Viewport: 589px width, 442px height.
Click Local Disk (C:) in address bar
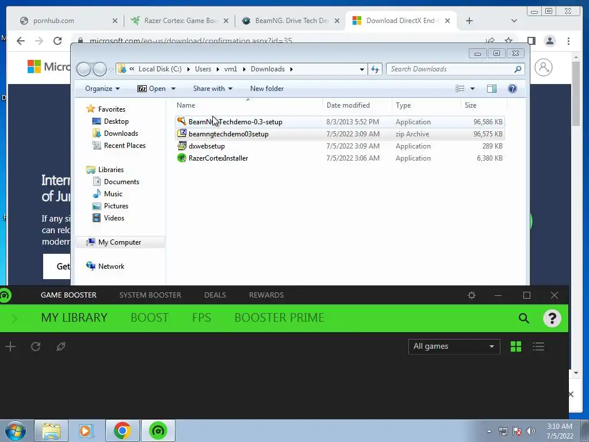[x=160, y=69]
